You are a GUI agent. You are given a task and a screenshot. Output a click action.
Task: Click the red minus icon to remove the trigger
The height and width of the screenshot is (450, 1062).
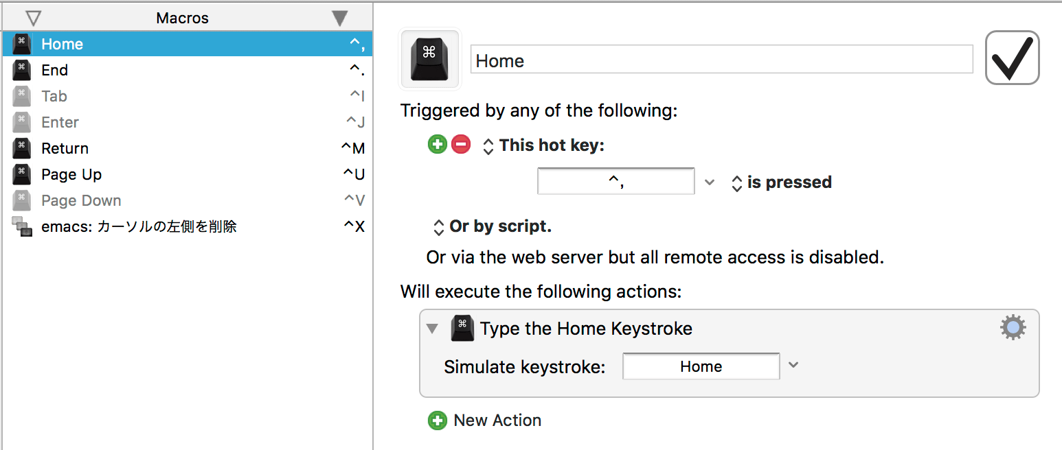[461, 145]
